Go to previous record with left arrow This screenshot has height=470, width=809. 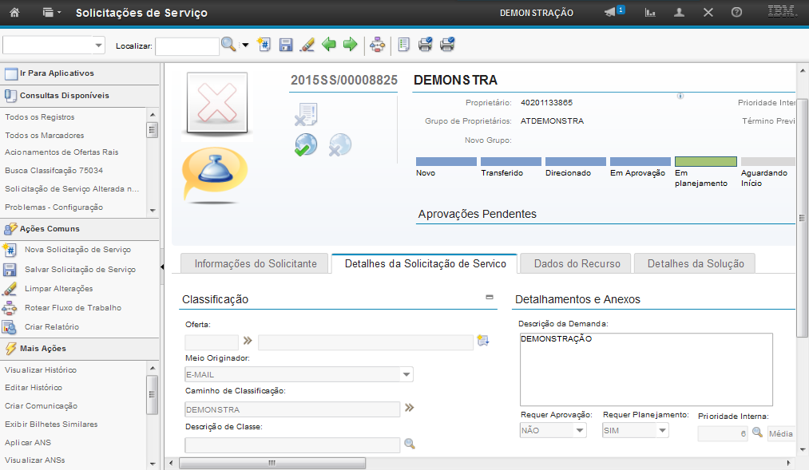329,45
